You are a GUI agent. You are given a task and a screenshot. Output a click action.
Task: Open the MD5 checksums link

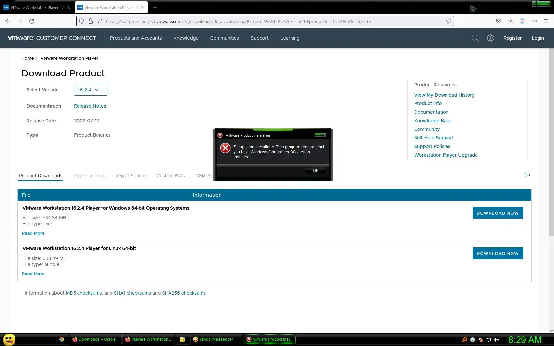click(x=84, y=293)
